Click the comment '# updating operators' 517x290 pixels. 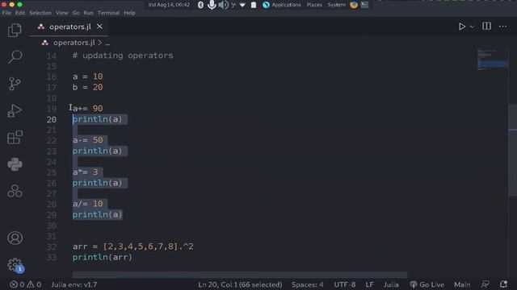click(123, 56)
